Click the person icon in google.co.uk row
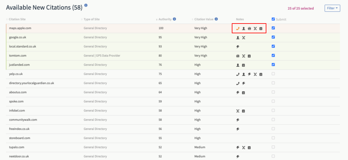 [238, 38]
